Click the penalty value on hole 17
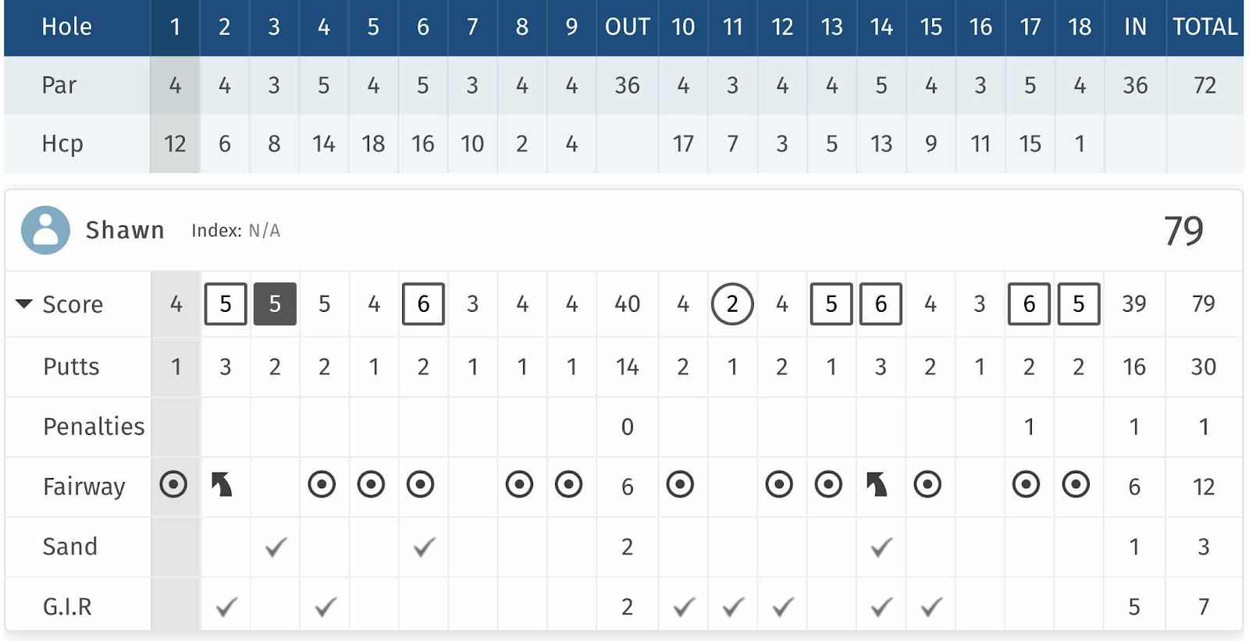 (x=1030, y=427)
